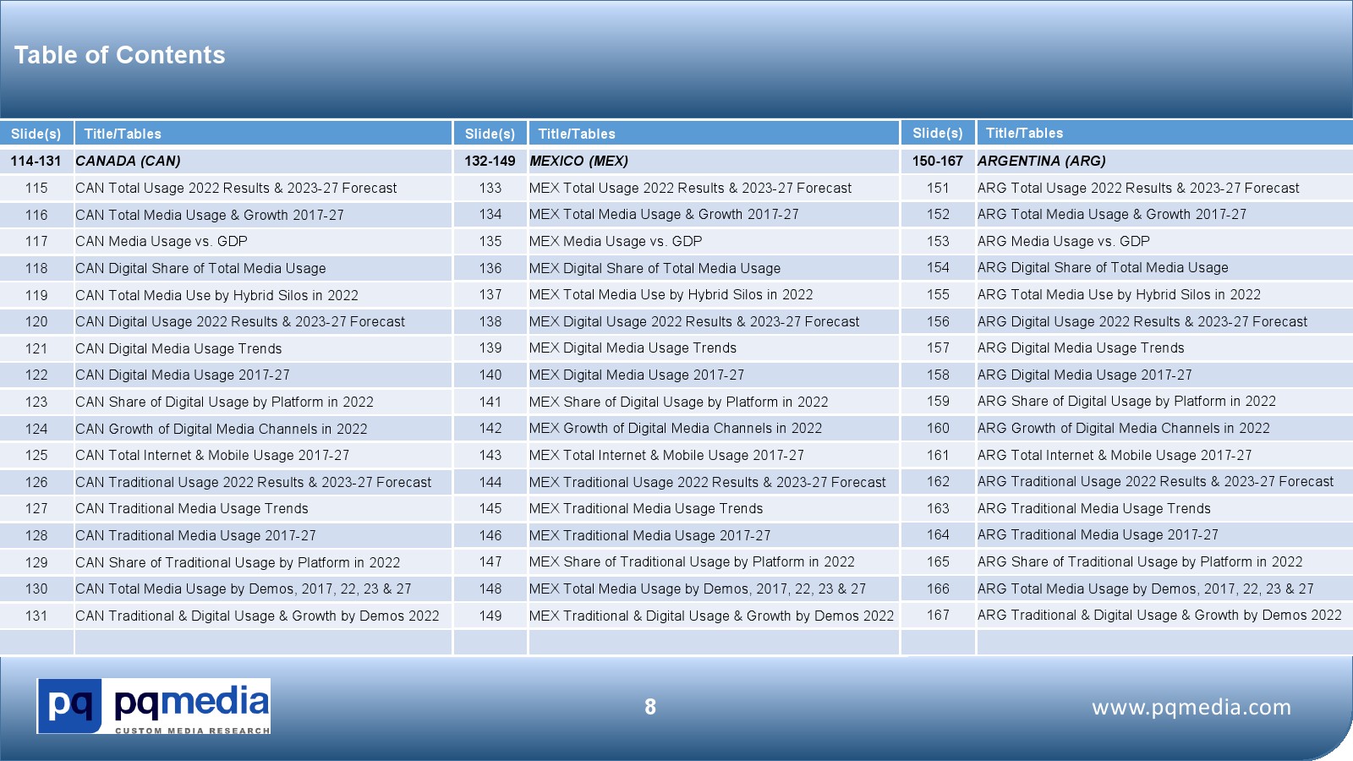Select ARG Traditional Media Usage 2017-27
Image resolution: width=1353 pixels, height=761 pixels.
[x=1097, y=534]
